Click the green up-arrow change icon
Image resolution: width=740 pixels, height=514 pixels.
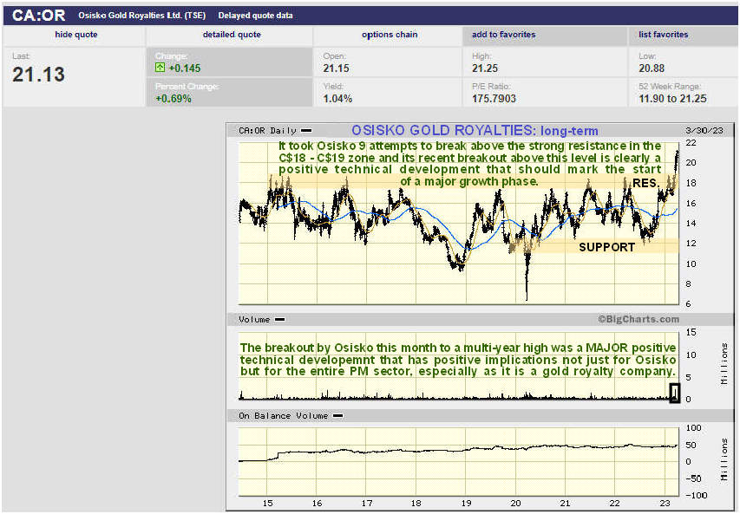(160, 68)
